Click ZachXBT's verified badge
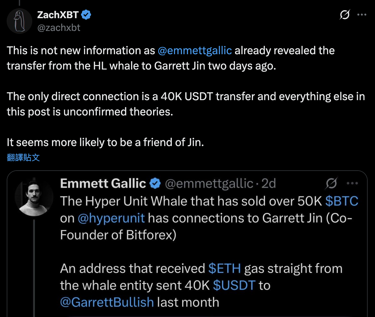 (85, 14)
